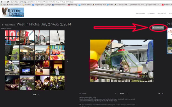
Task: Select the Most Recent menu item
Action: [162, 13]
